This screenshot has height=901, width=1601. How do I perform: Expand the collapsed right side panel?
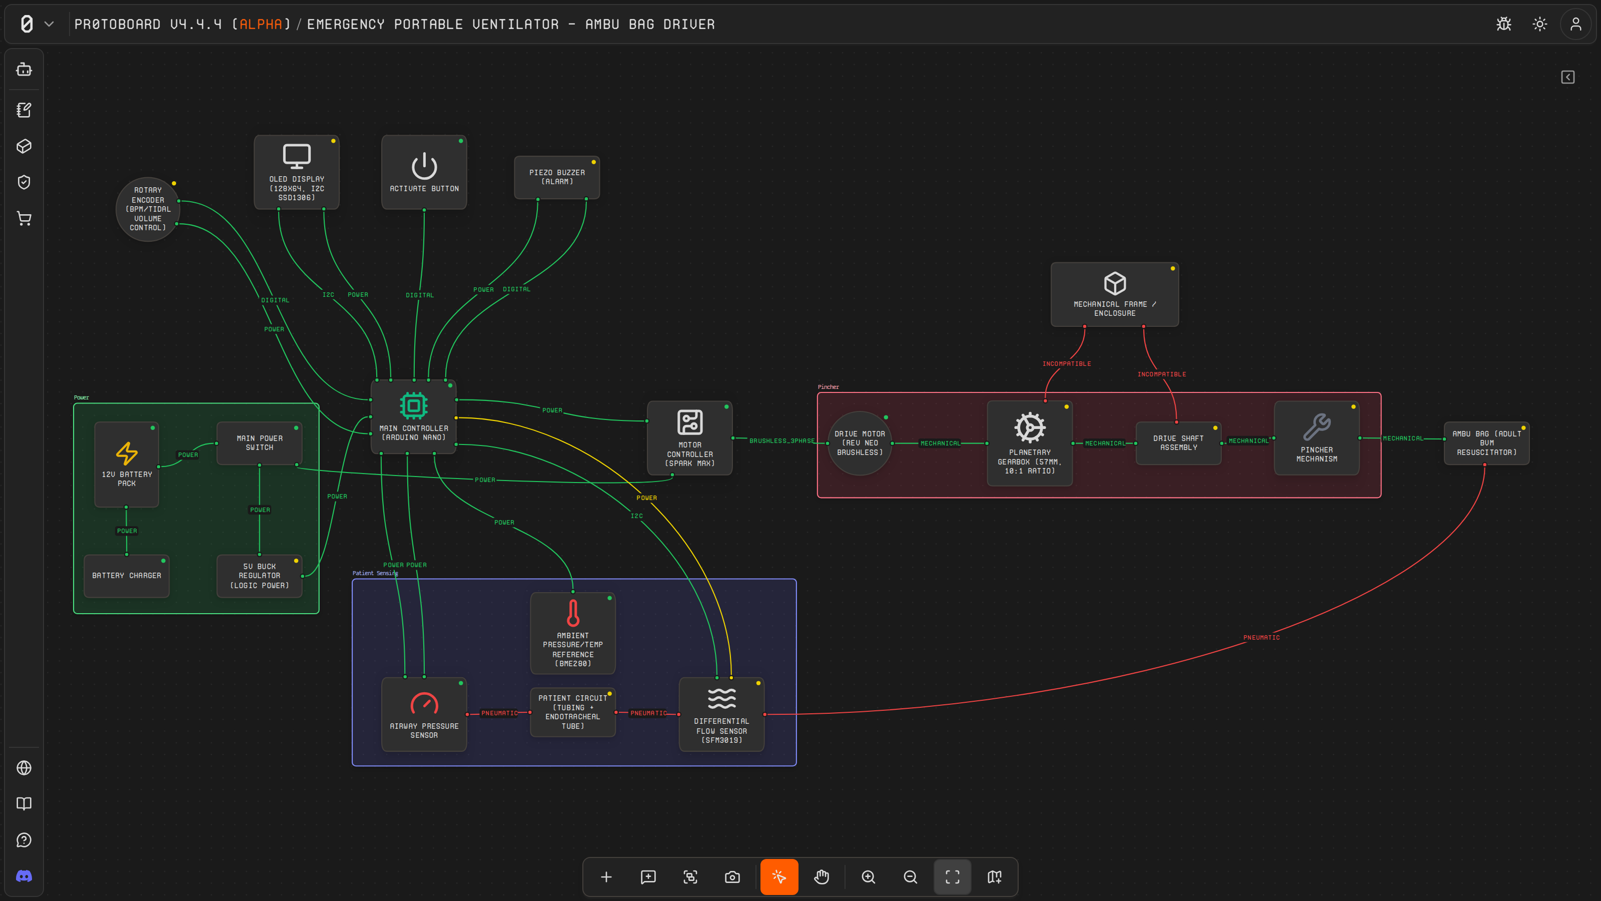[1567, 77]
